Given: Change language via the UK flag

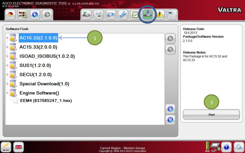Looking at the screenshot, I should [x=18, y=147].
